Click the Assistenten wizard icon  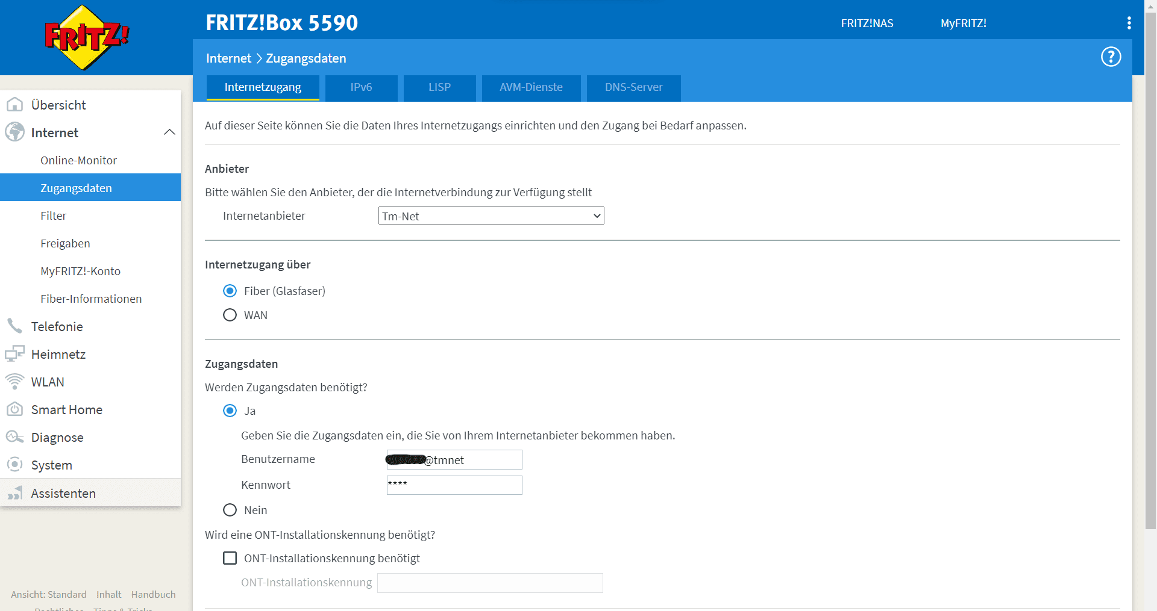tap(14, 493)
